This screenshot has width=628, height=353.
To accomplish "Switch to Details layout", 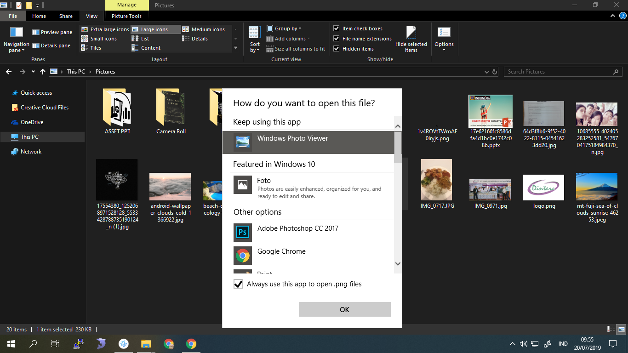I will [195, 39].
